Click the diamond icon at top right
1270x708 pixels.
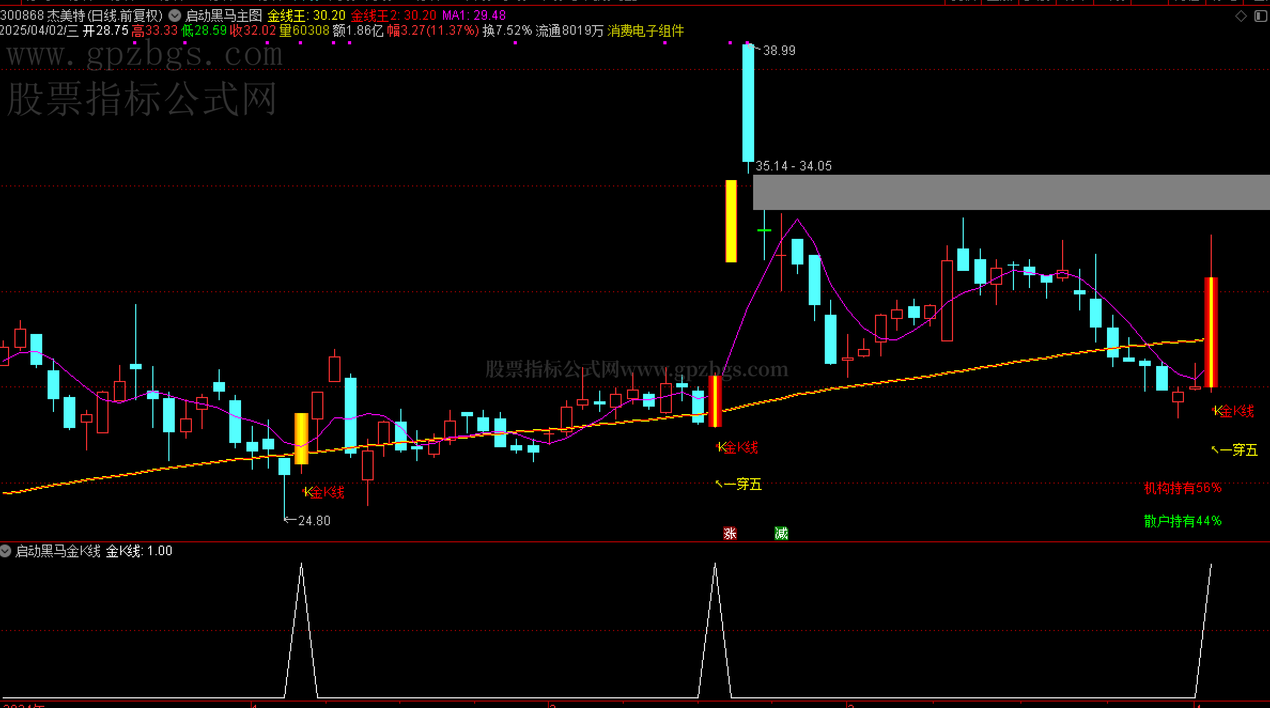(1241, 16)
